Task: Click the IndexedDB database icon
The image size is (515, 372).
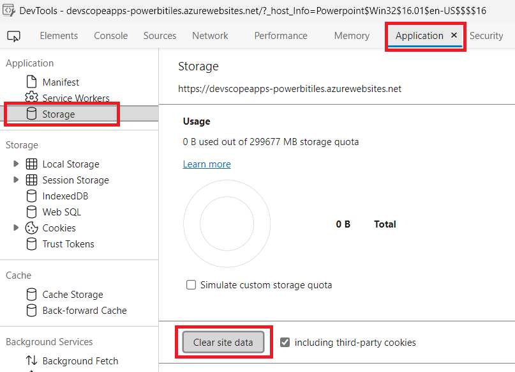Action: [x=31, y=196]
